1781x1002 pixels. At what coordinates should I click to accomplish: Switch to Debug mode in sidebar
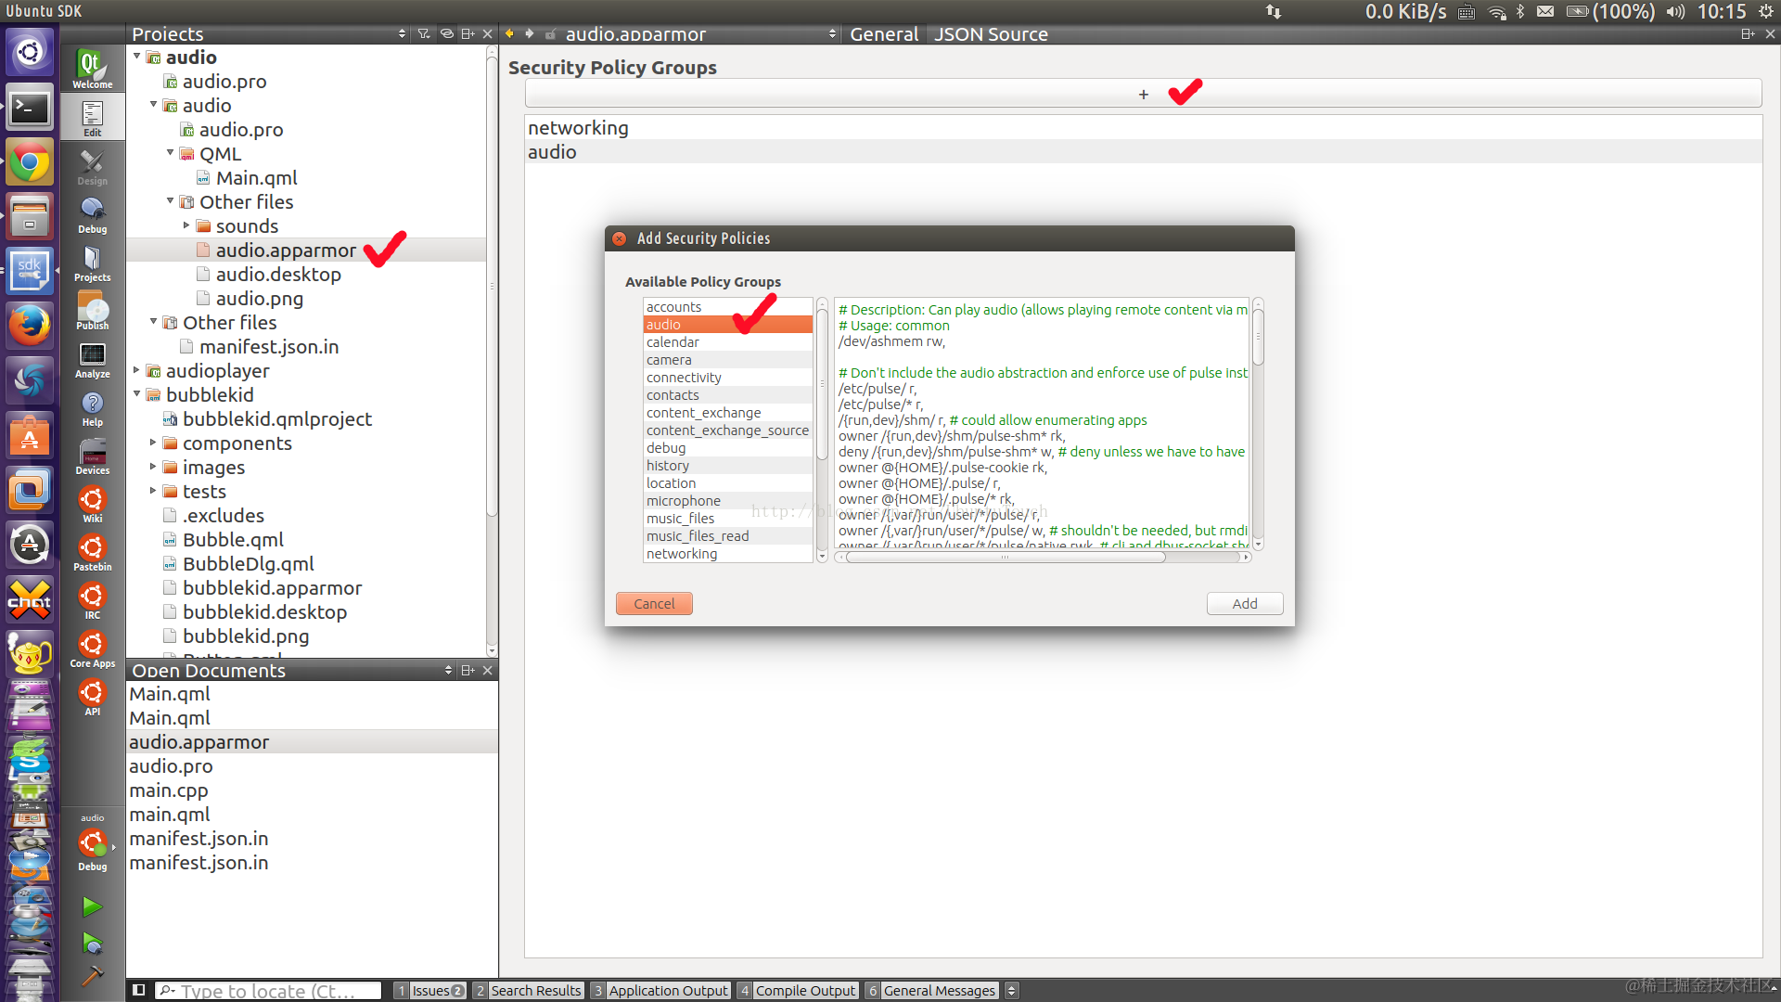92,214
